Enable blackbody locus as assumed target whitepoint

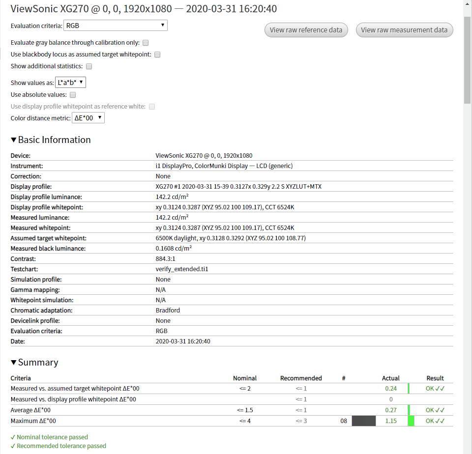(x=157, y=55)
